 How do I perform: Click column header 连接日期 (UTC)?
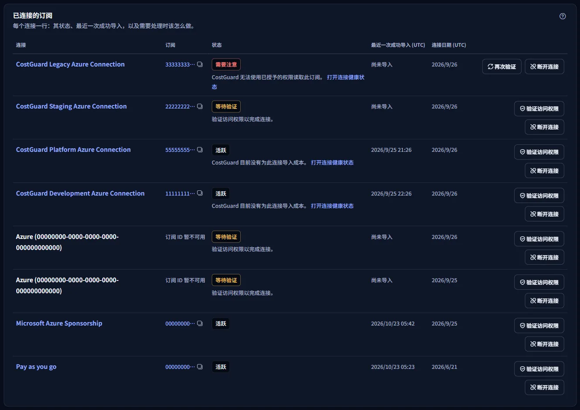click(448, 45)
